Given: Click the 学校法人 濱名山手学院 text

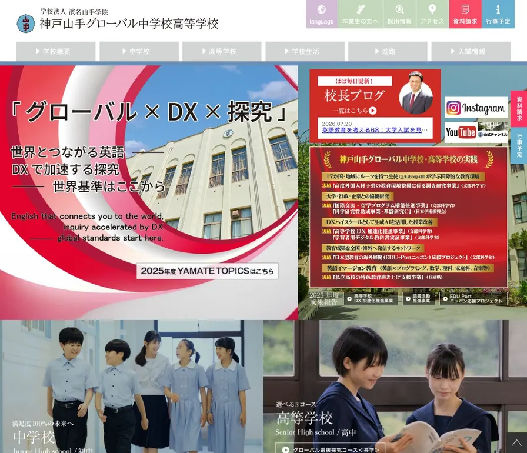Looking at the screenshot, I should [74, 12].
